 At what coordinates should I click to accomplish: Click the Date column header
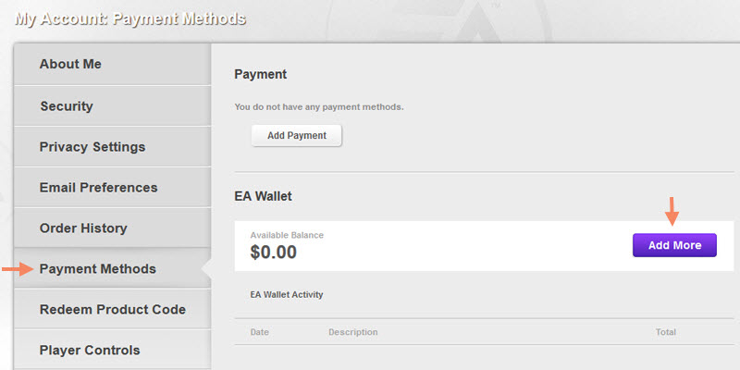[x=262, y=332]
